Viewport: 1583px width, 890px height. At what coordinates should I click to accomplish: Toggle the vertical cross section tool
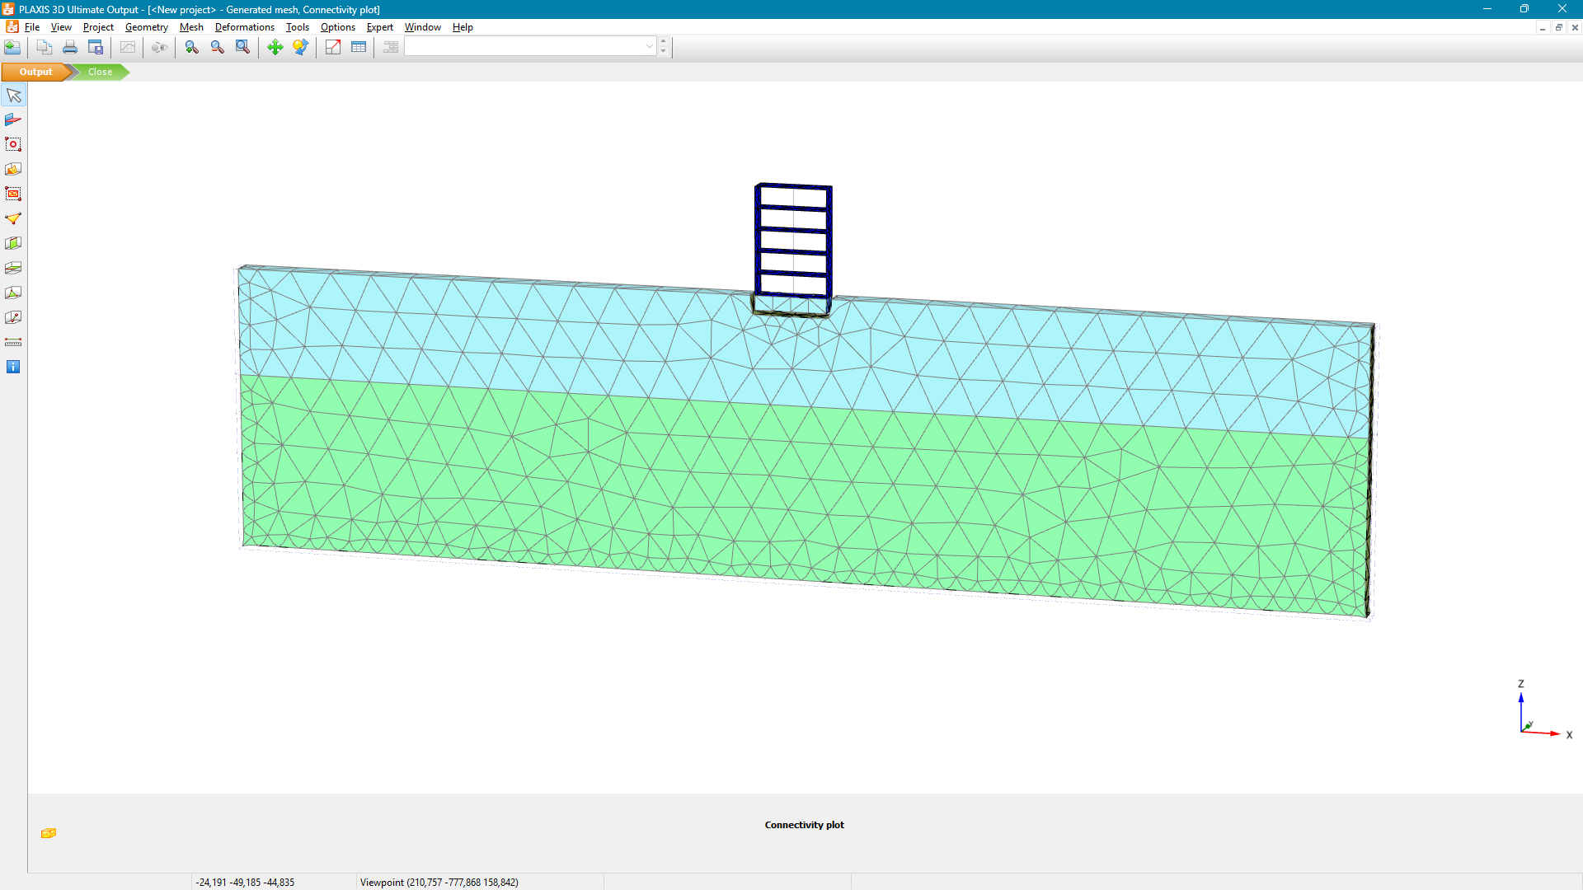(13, 243)
